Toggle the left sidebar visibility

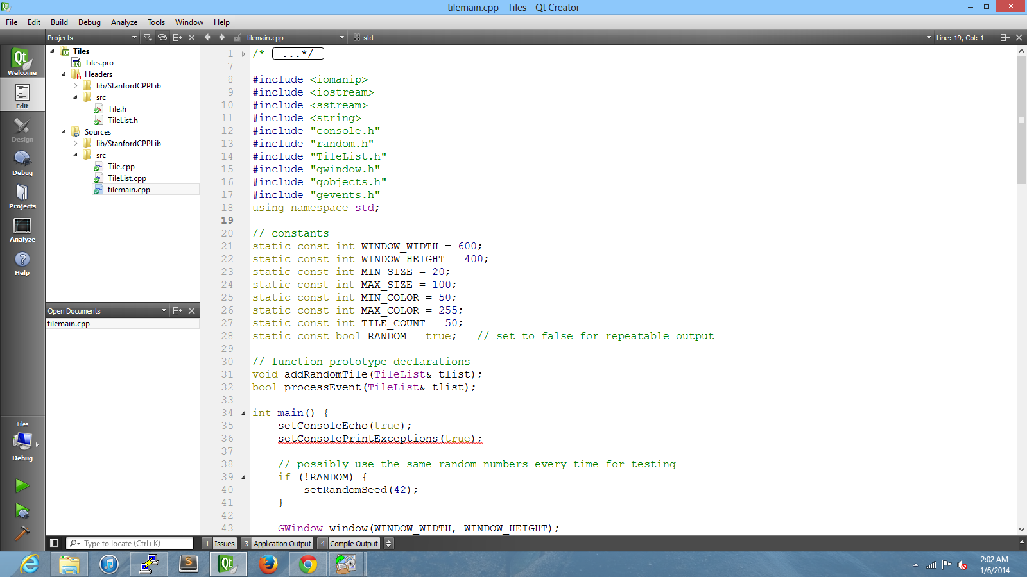pos(55,543)
